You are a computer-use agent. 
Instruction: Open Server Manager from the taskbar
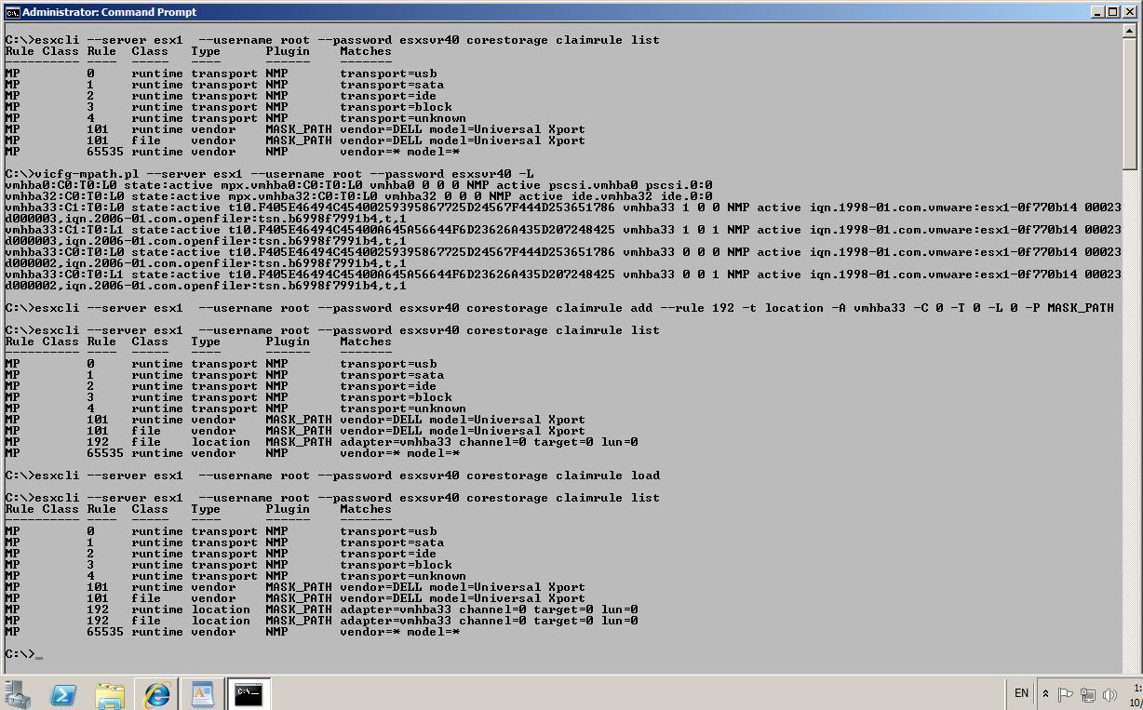click(18, 693)
